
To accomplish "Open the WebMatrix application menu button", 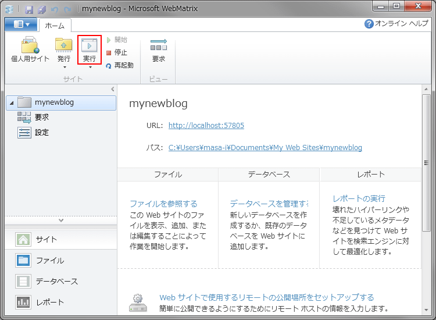I will click(x=21, y=24).
